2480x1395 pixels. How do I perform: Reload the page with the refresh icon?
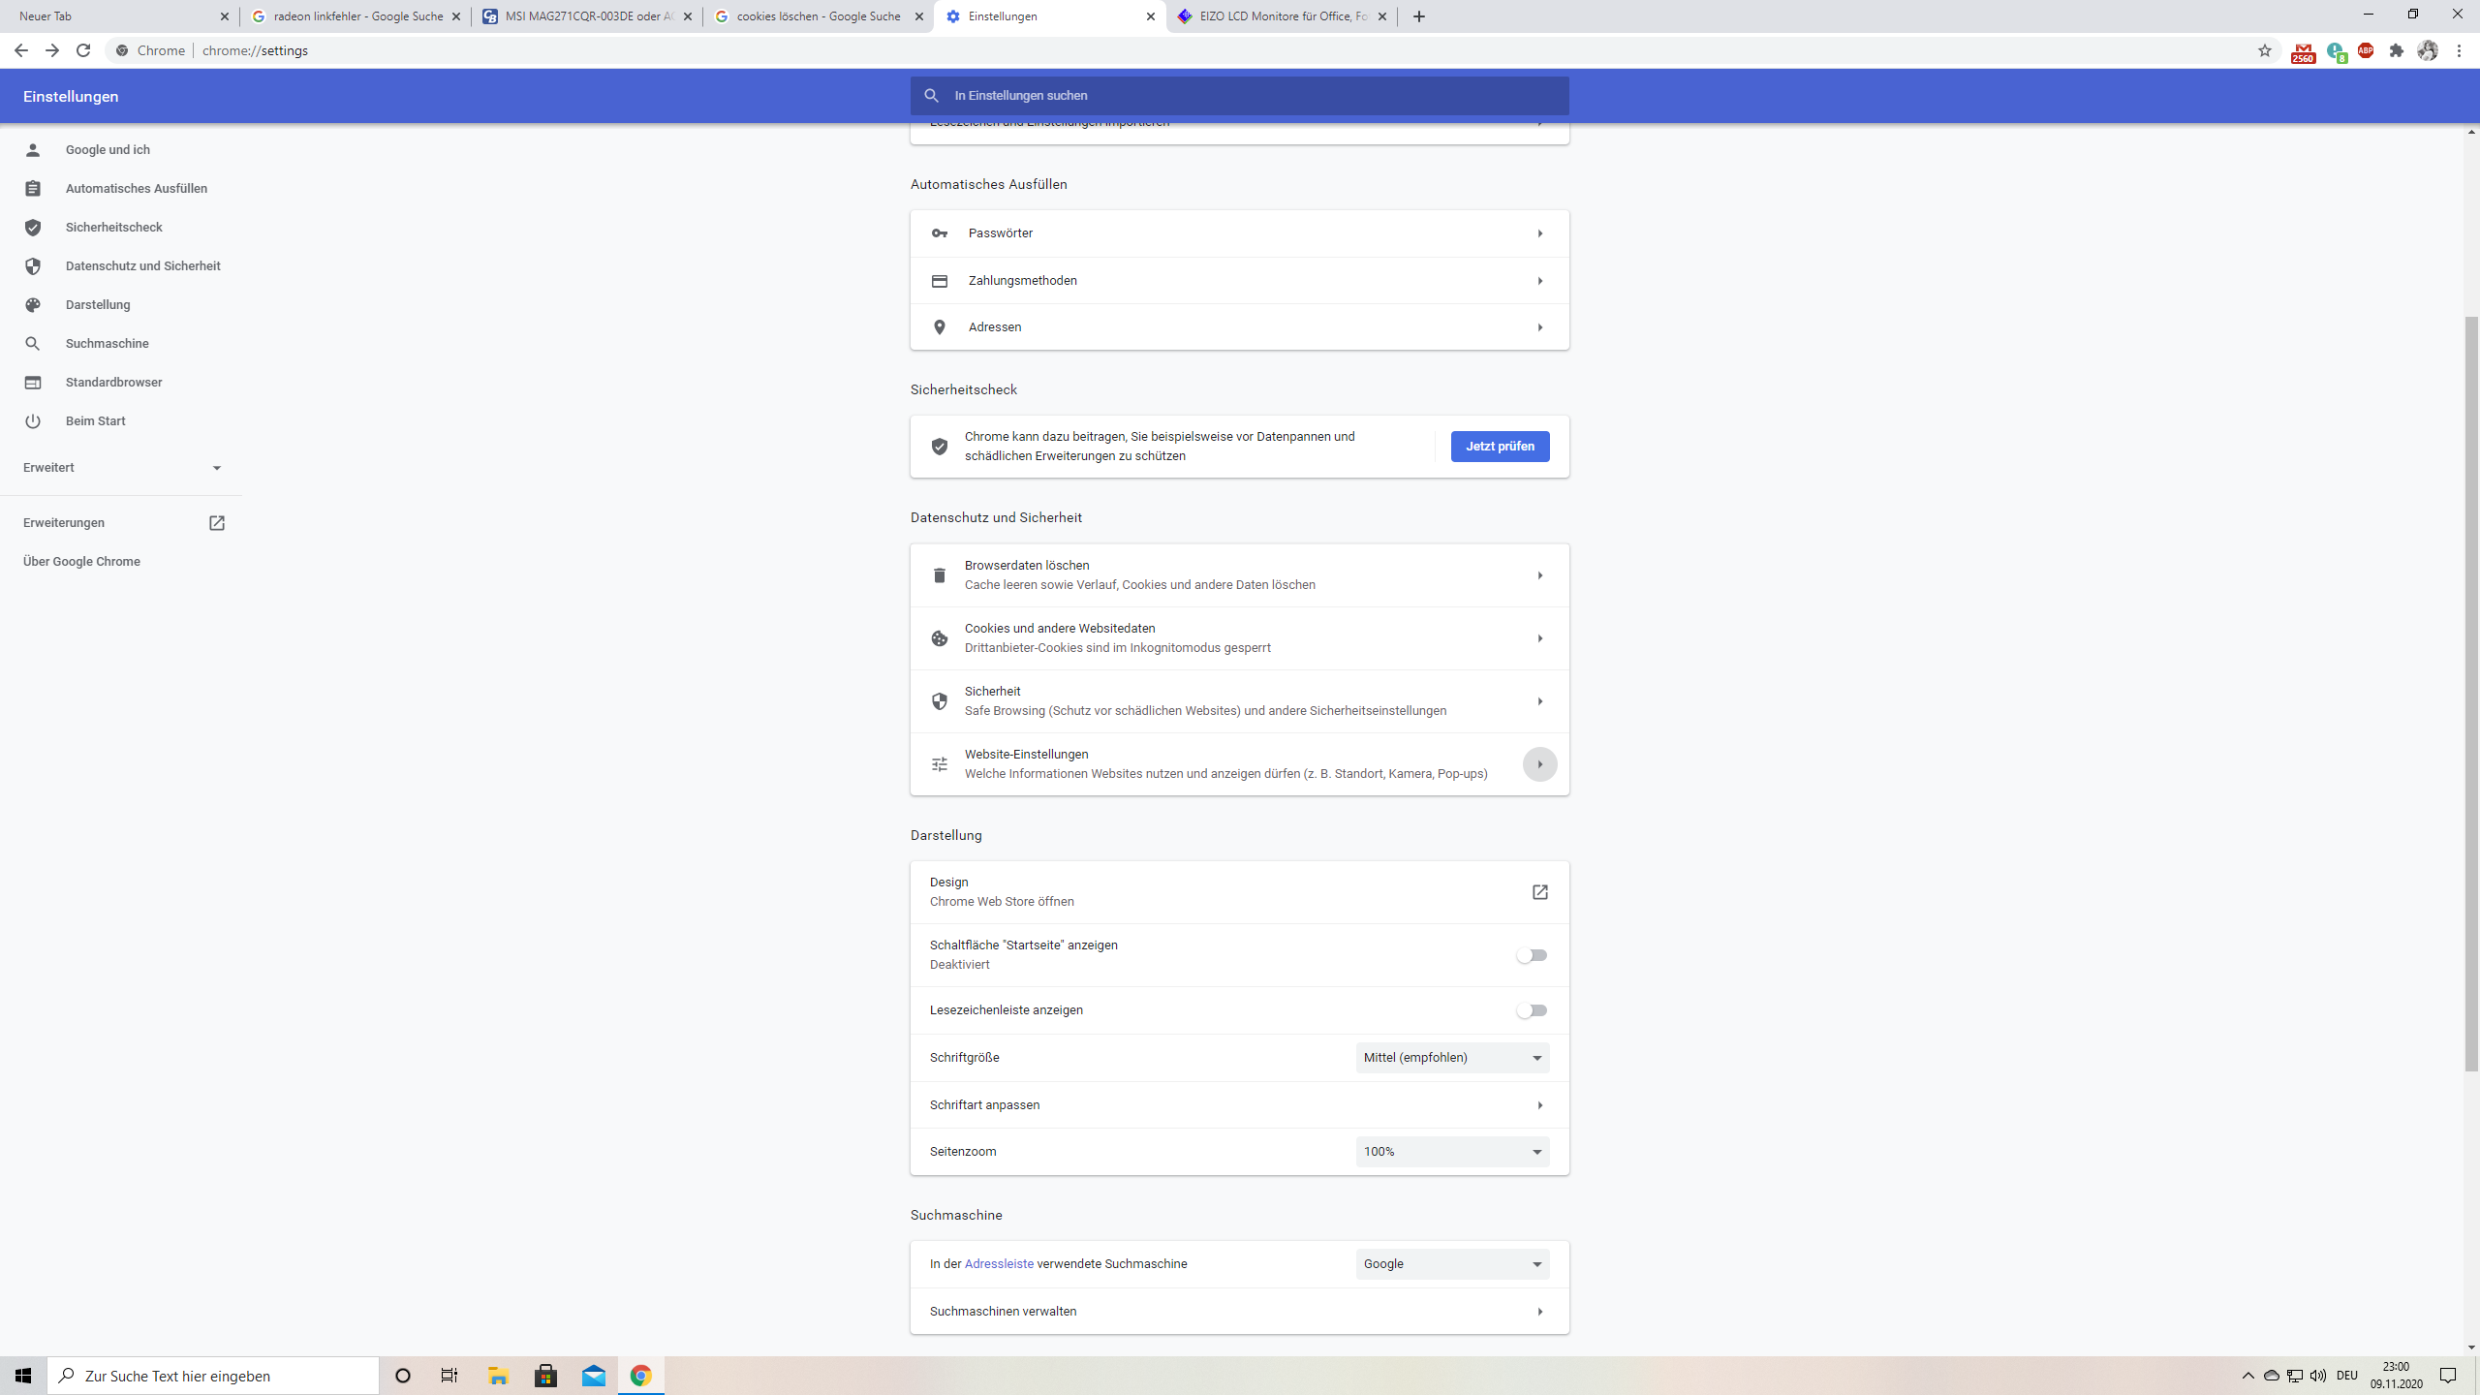pos(83,50)
